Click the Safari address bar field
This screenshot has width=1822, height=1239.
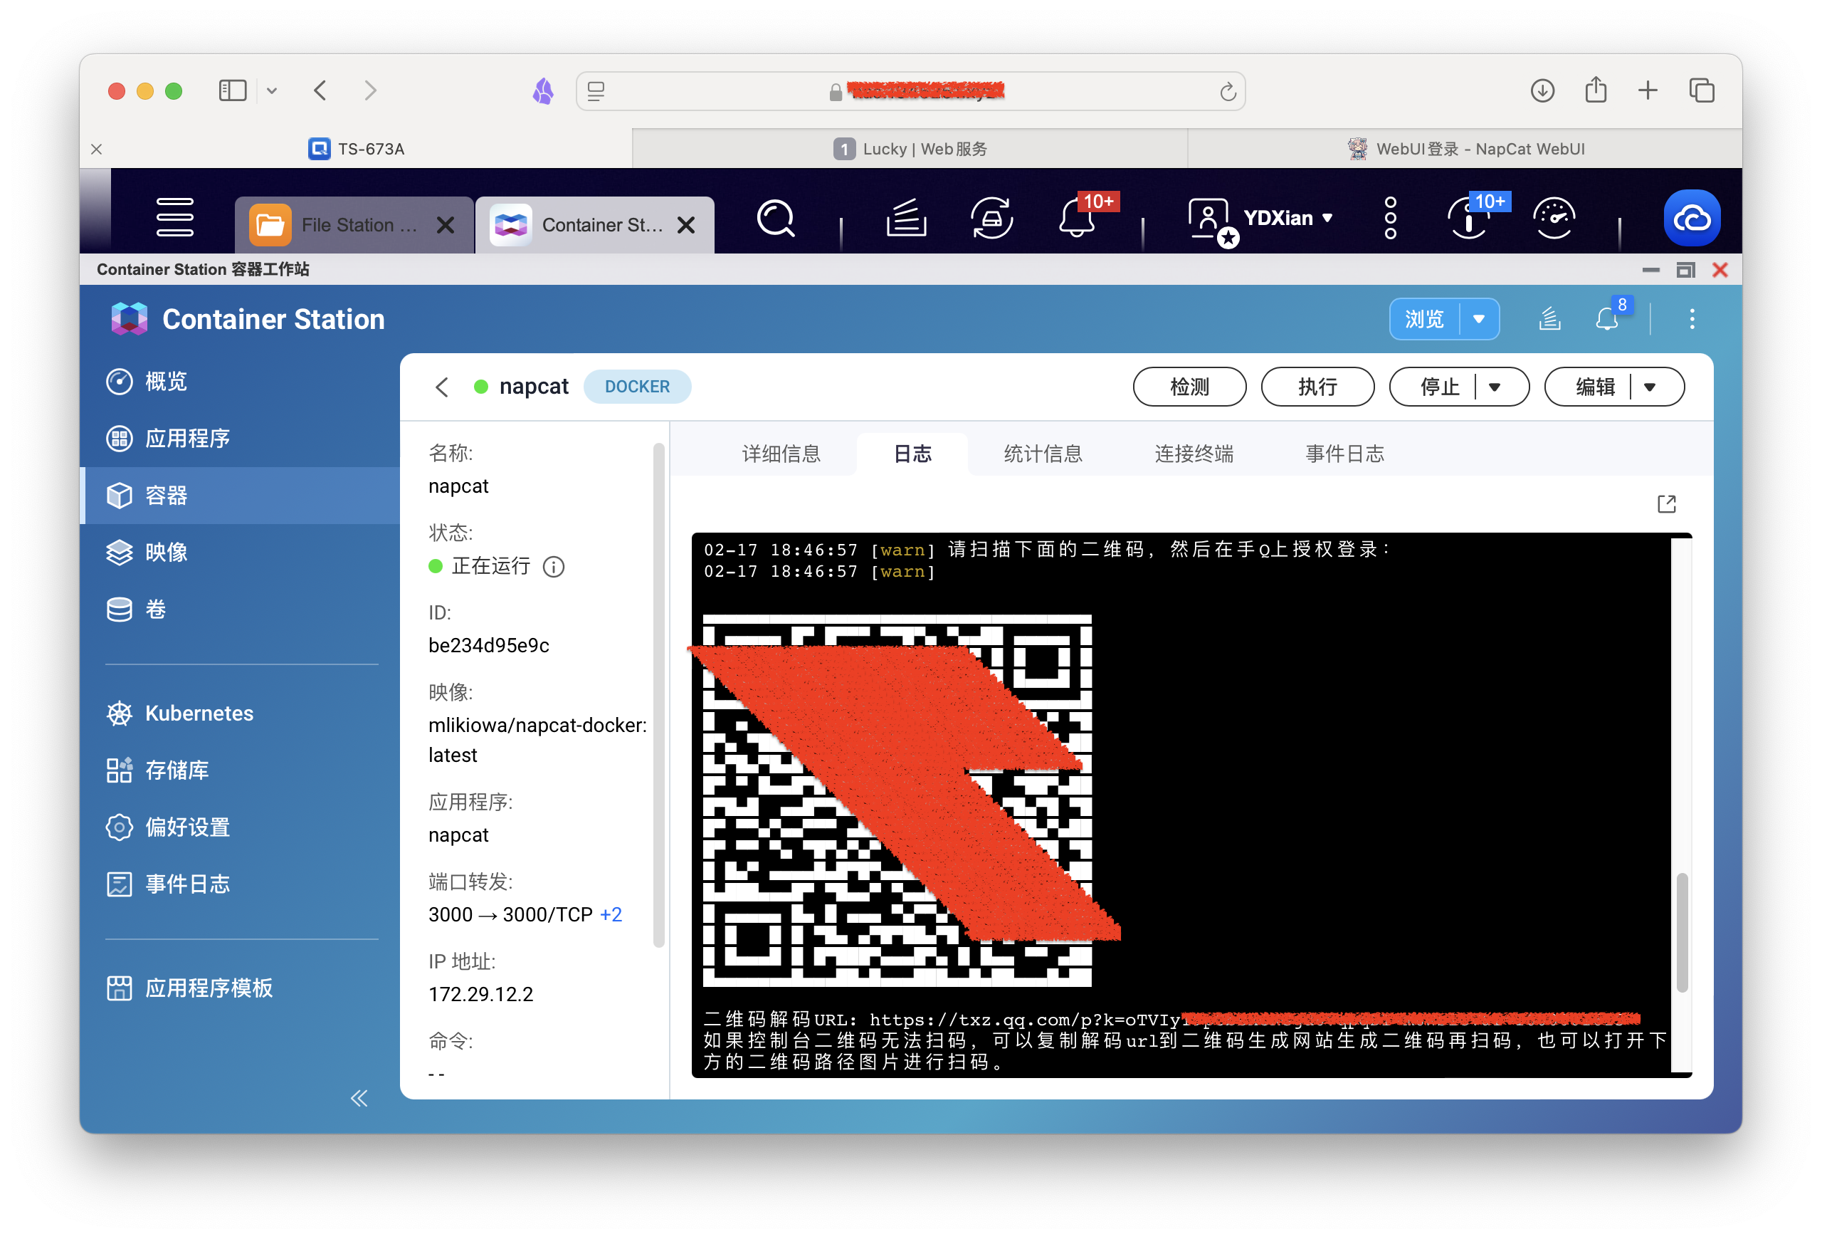[x=910, y=92]
